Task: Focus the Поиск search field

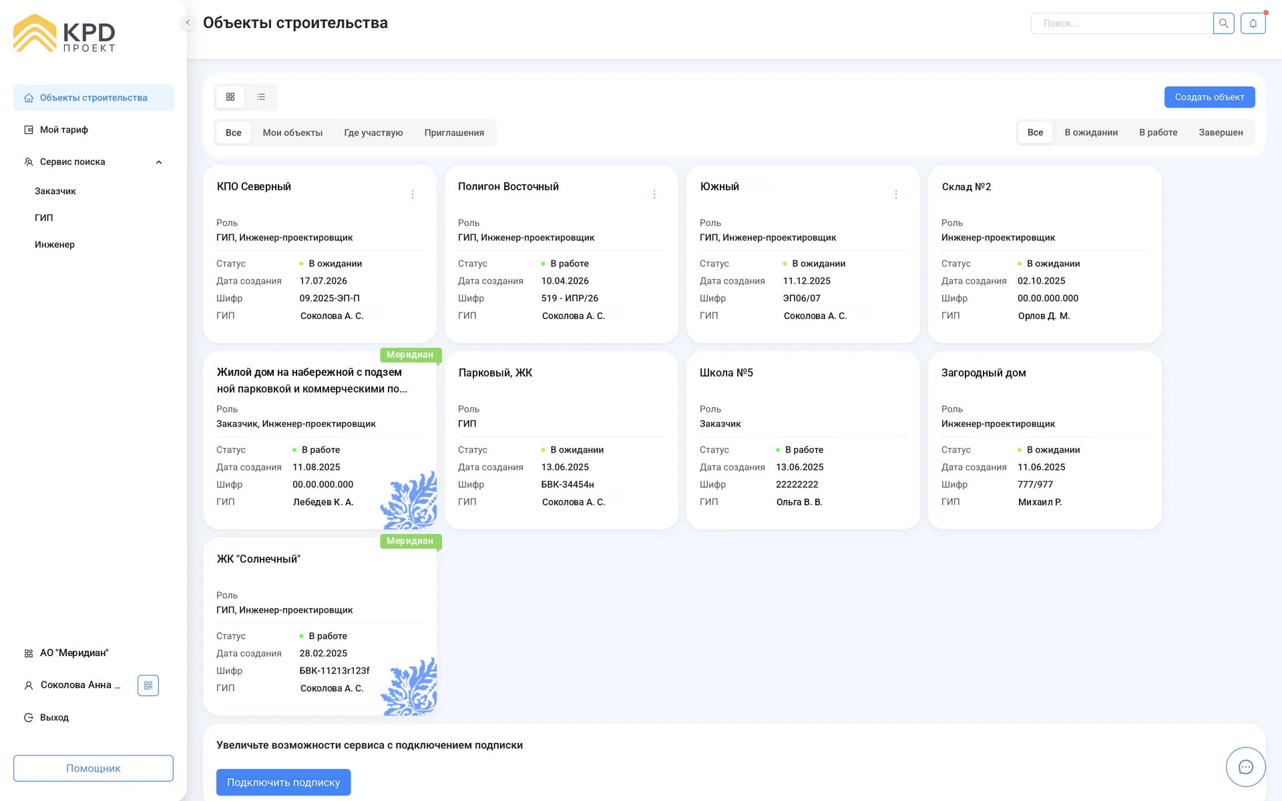Action: click(x=1122, y=23)
